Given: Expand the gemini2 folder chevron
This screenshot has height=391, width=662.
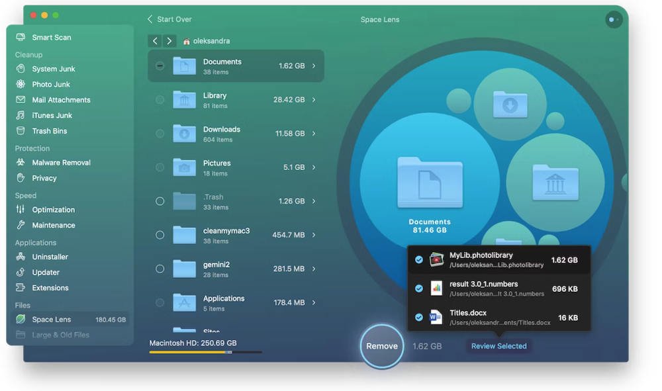Looking at the screenshot, I should [x=314, y=268].
